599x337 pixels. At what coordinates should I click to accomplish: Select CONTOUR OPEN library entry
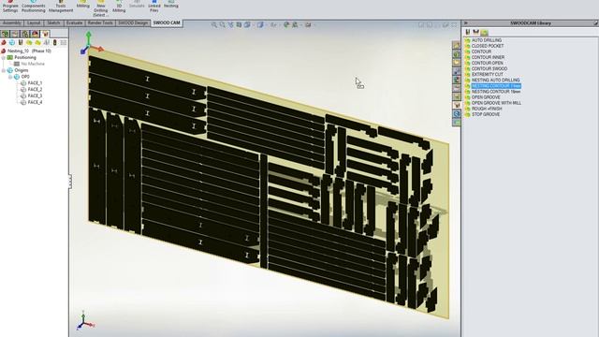(x=487, y=63)
